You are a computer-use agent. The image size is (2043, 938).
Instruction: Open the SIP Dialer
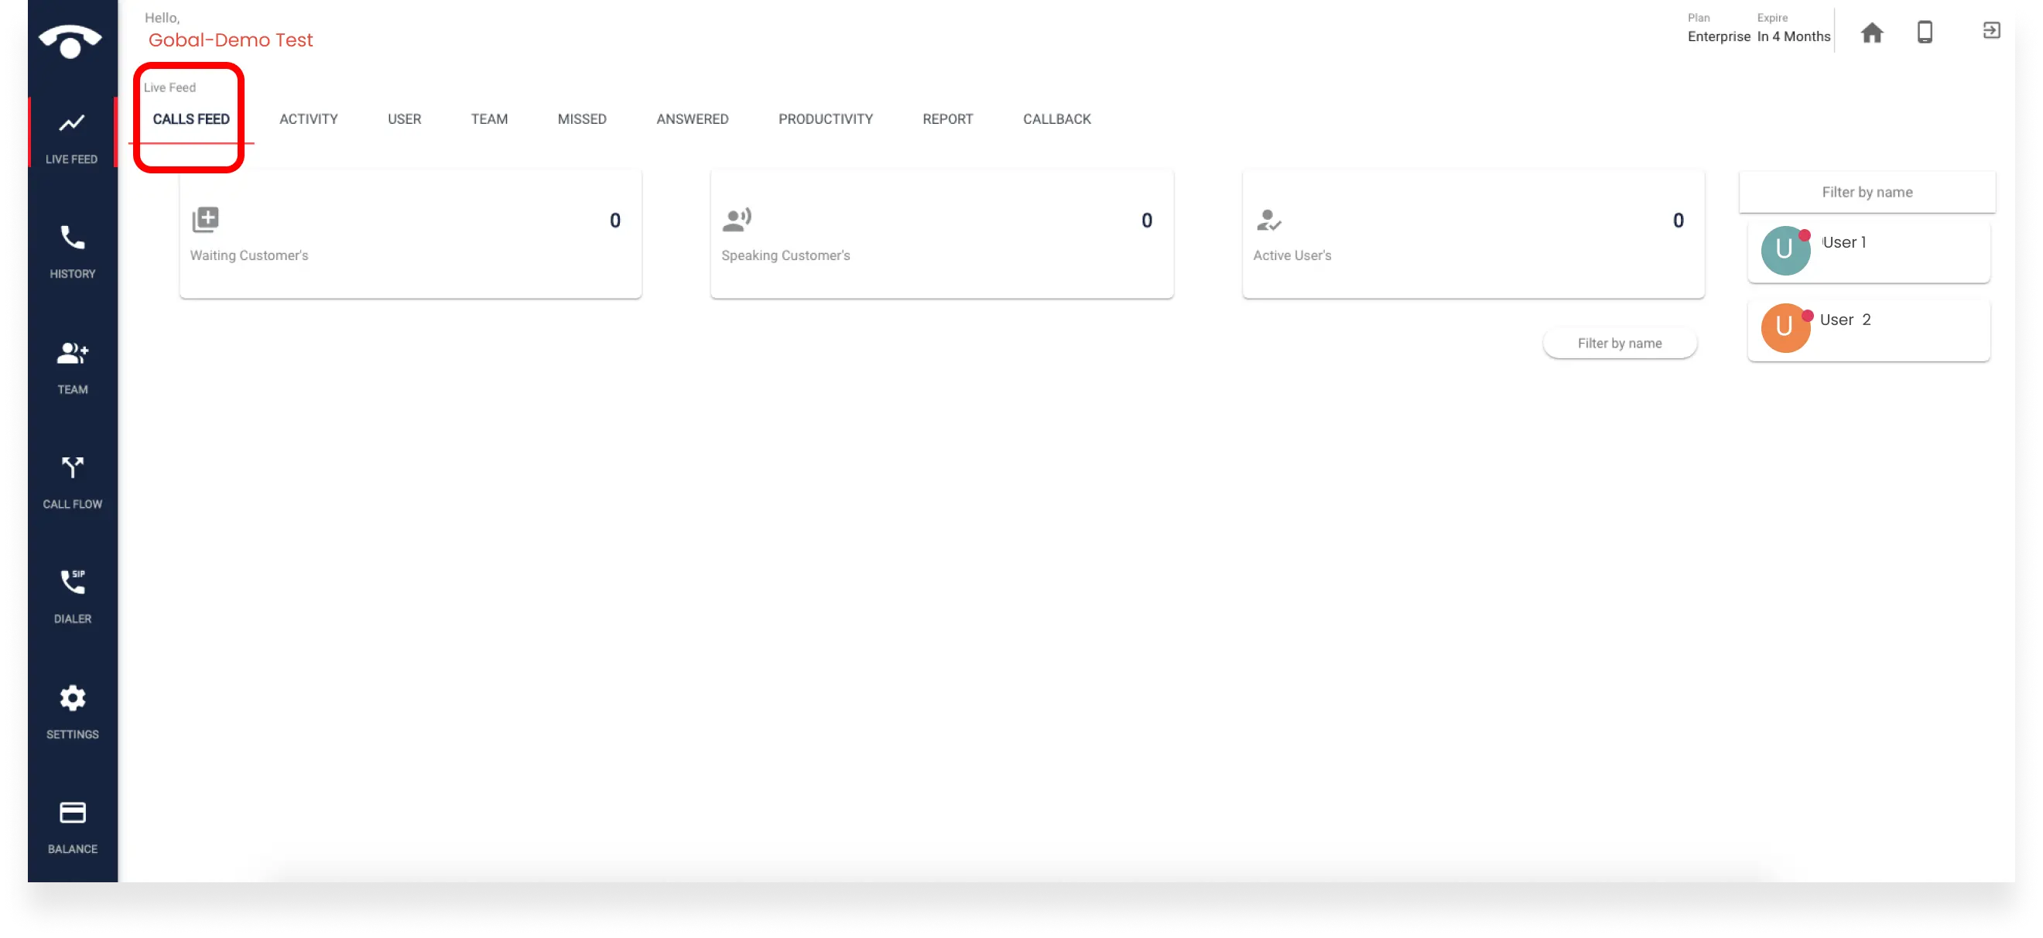[x=72, y=594]
